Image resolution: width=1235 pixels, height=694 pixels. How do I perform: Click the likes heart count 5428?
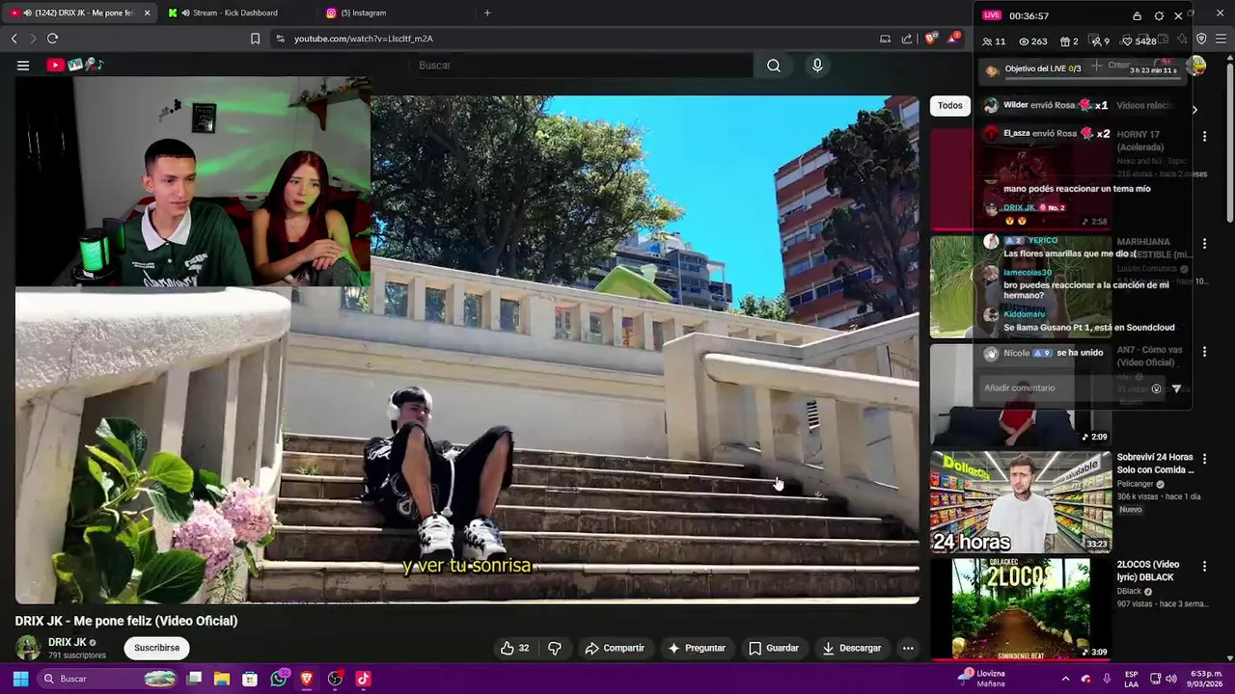(x=1139, y=41)
